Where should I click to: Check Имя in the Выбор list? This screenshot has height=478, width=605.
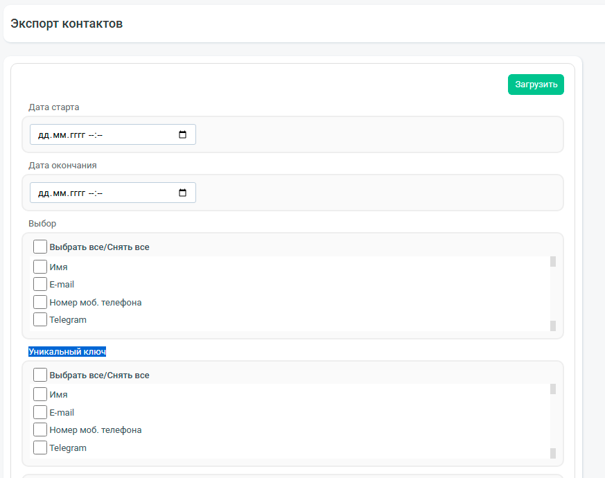pos(40,267)
